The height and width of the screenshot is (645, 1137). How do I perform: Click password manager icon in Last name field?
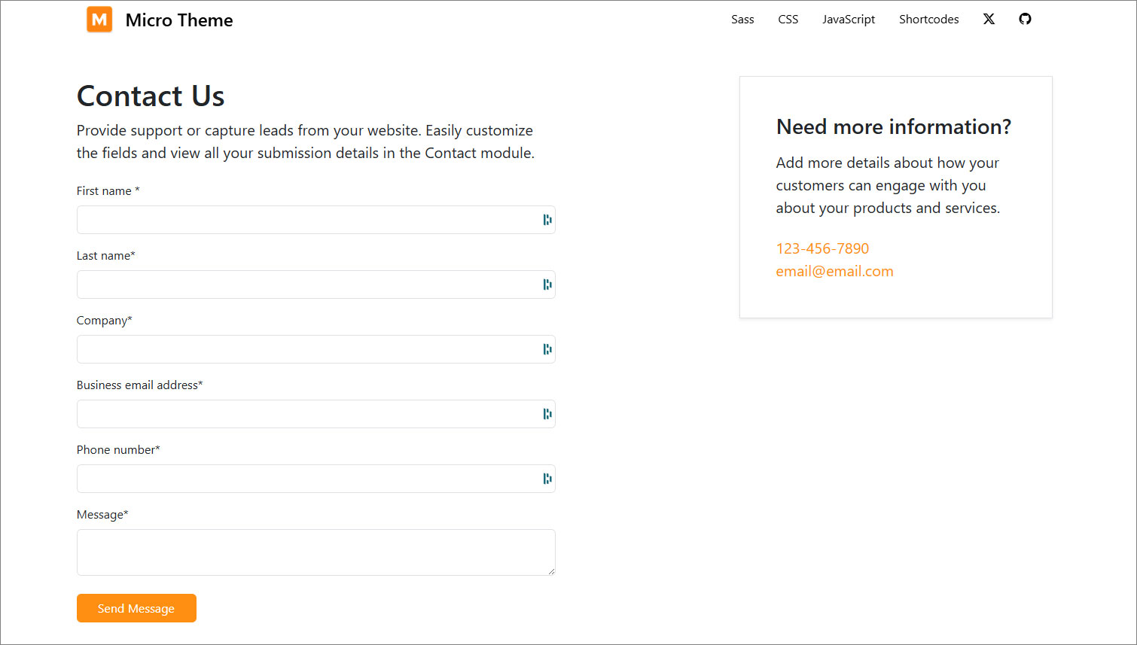tap(547, 284)
